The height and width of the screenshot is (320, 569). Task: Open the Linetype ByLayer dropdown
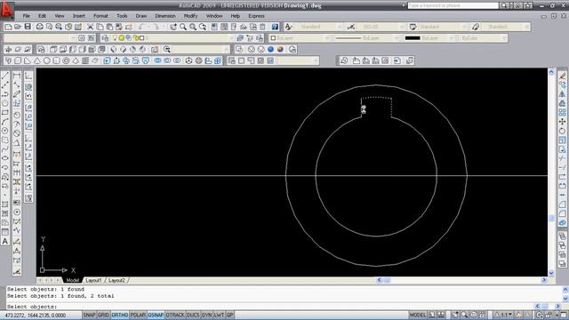click(397, 38)
